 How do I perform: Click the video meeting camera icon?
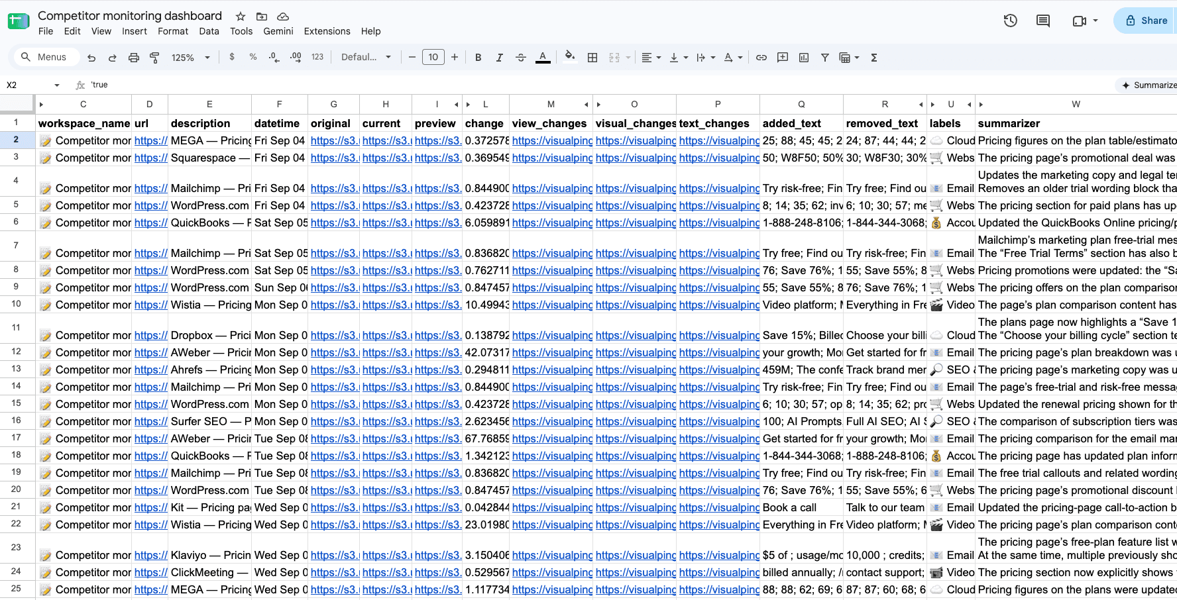coord(1079,21)
